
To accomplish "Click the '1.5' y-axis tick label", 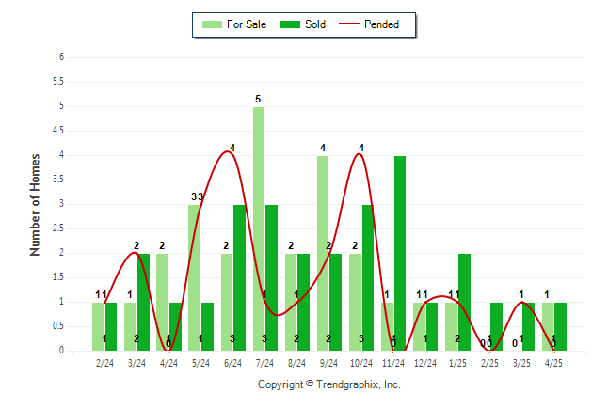I will [58, 277].
